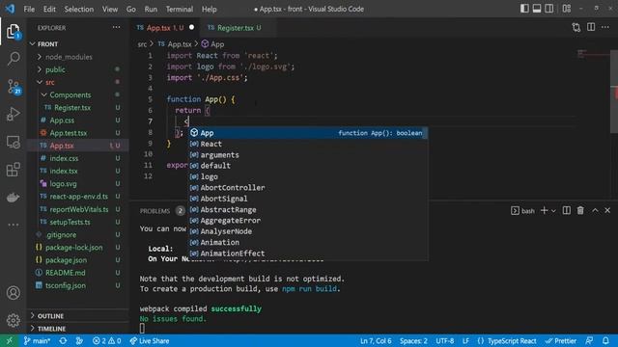Collapse the src folder
Screen dimensions: 618x347
pos(78,82)
